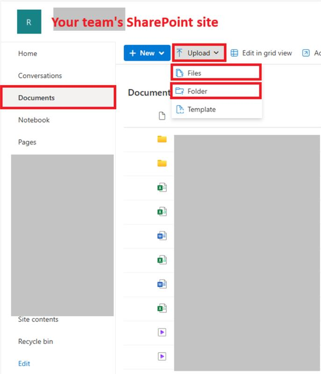The height and width of the screenshot is (374, 321).
Task: Click the grid view table icon
Action: (234, 53)
